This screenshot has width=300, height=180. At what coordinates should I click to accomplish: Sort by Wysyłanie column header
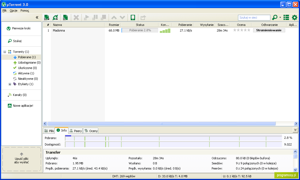204,25
